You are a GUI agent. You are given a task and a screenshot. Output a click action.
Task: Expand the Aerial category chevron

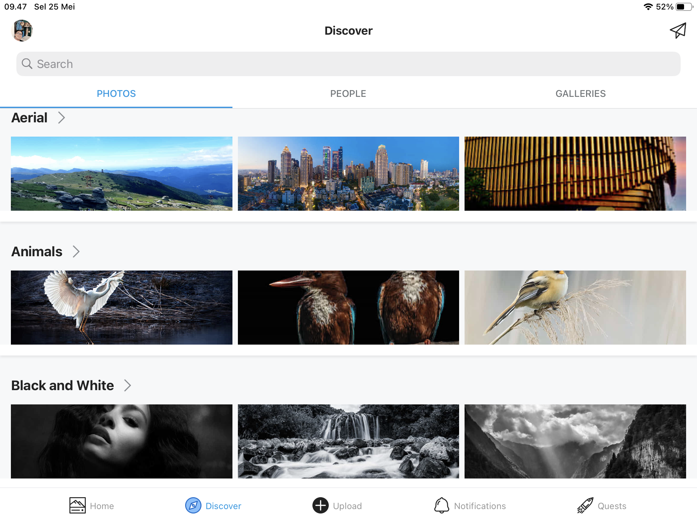pos(61,118)
